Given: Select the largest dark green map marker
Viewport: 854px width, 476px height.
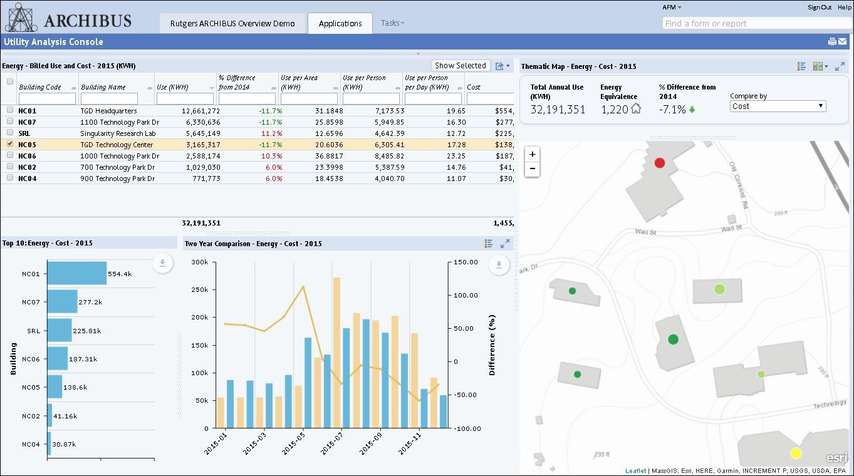Looking at the screenshot, I should tap(673, 339).
